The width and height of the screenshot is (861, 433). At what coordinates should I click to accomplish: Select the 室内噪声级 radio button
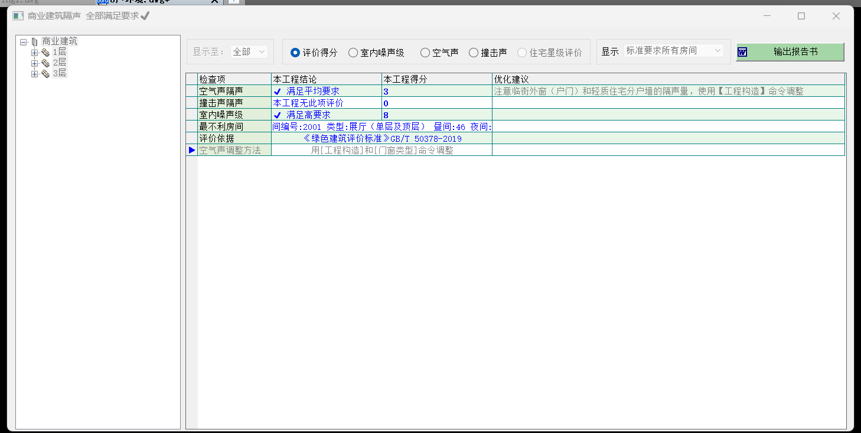coord(353,53)
